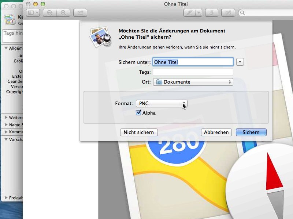Click the zoom out magnifier button
293x219 pixels.
pos(50,13)
